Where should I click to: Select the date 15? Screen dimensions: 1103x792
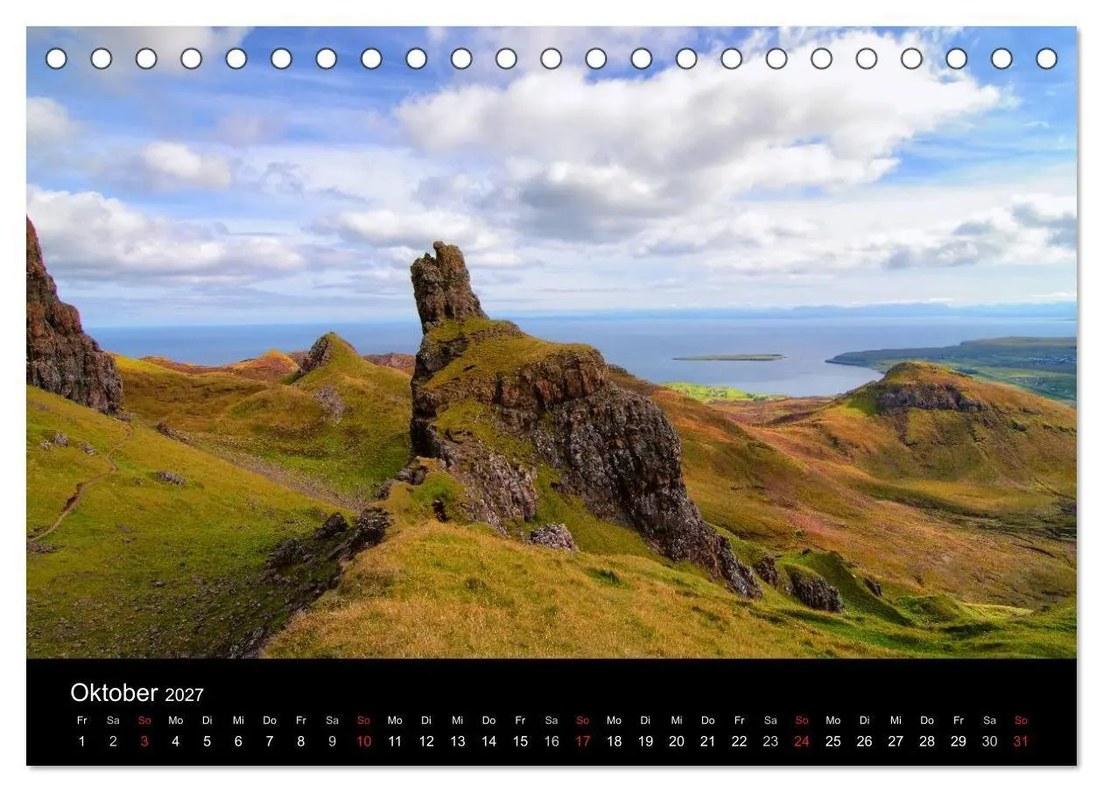pyautogui.click(x=520, y=741)
